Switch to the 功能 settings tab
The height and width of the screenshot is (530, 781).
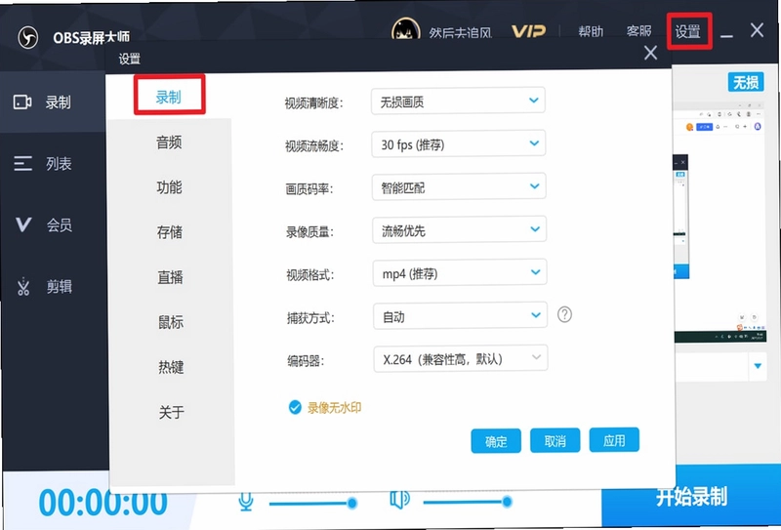169,187
